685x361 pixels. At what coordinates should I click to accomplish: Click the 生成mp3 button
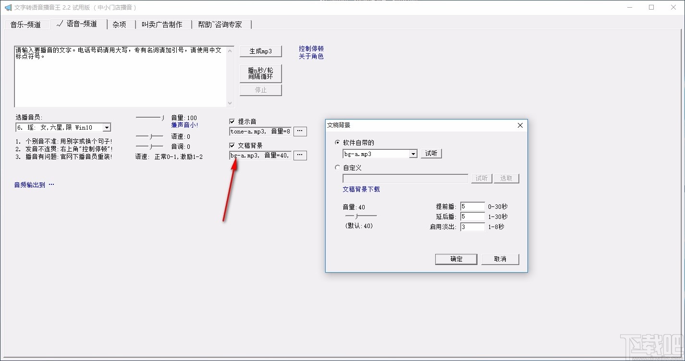(260, 50)
